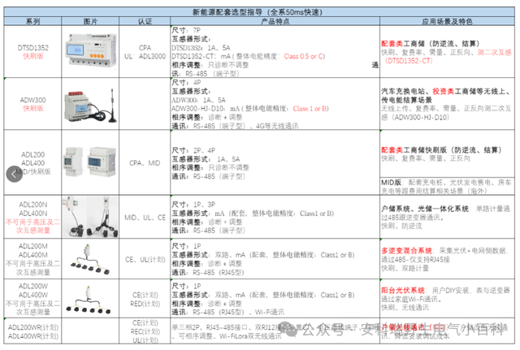Click the Wi-Fi通讯 text in ADL200W row
The width and height of the screenshot is (520, 350).
pos(269,312)
